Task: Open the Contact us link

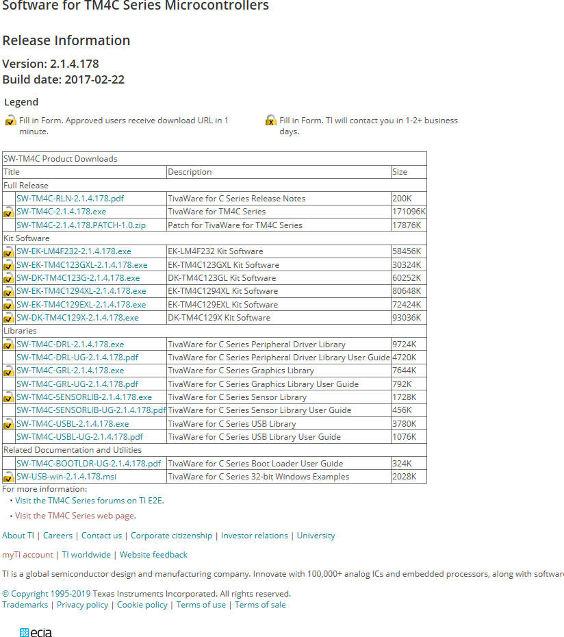Action: point(101,536)
